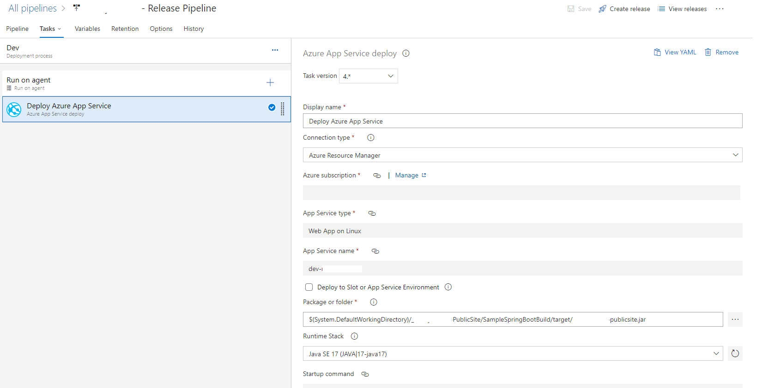
Task: Expand the Tasks tab dropdown arrow
Action: tap(59, 29)
